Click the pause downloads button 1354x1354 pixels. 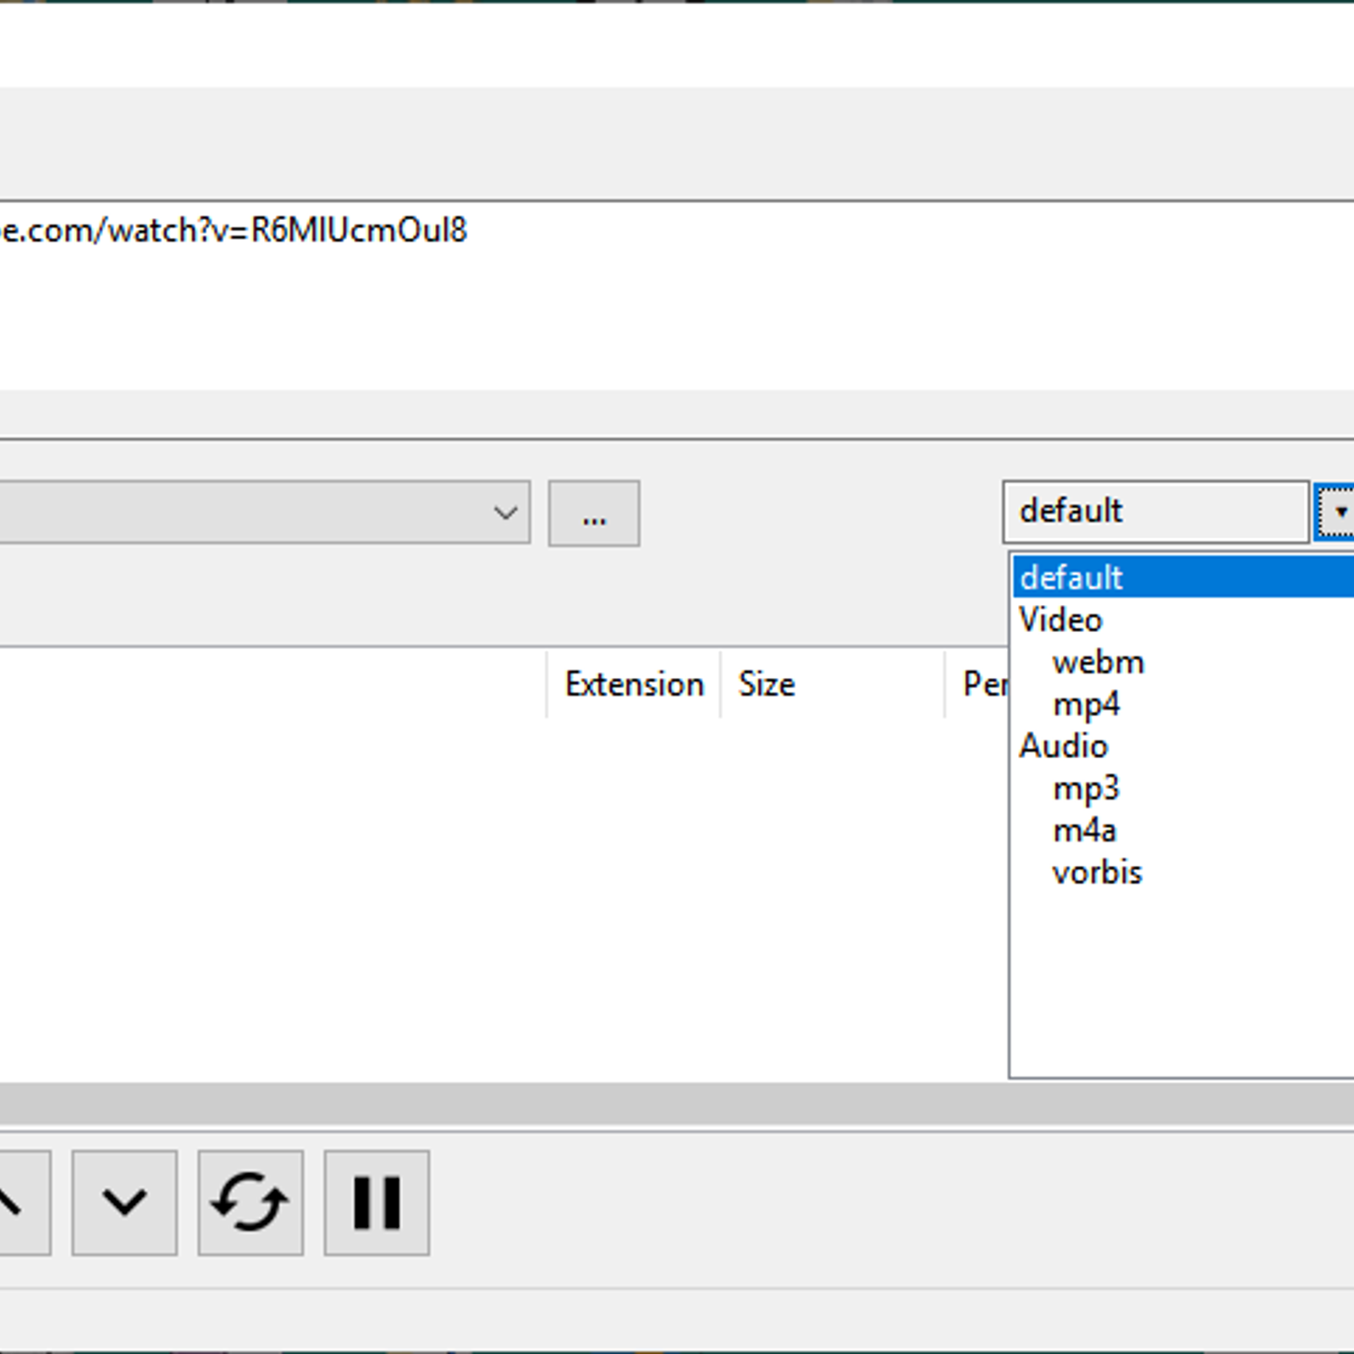point(377,1202)
